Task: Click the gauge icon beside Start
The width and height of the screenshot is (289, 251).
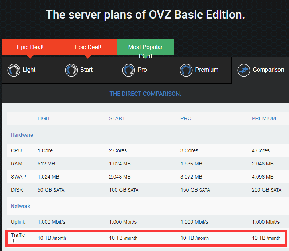Action: tap(71, 70)
